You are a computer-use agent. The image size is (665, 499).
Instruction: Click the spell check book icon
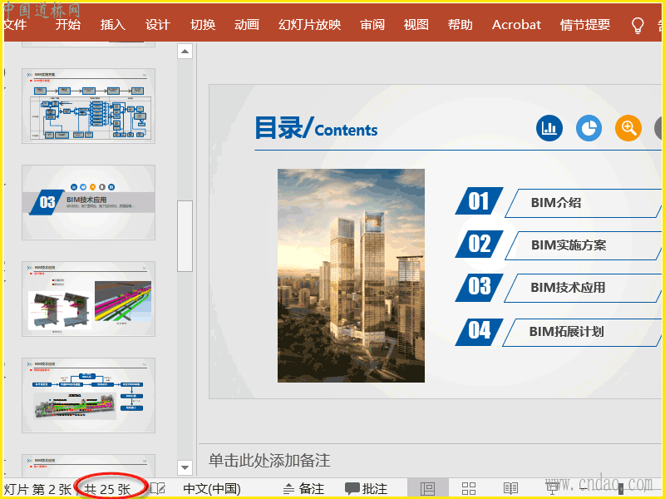(158, 488)
